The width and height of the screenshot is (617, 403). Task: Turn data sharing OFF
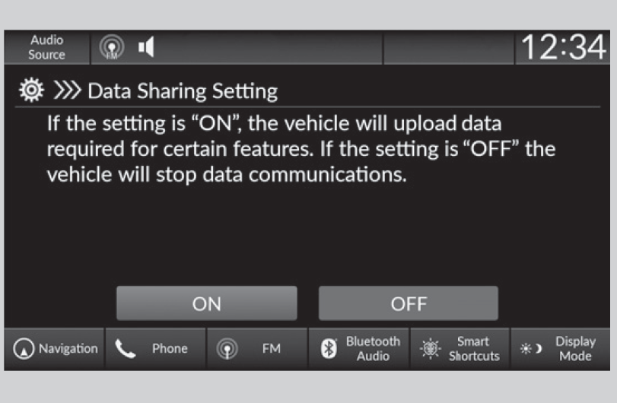click(x=409, y=303)
